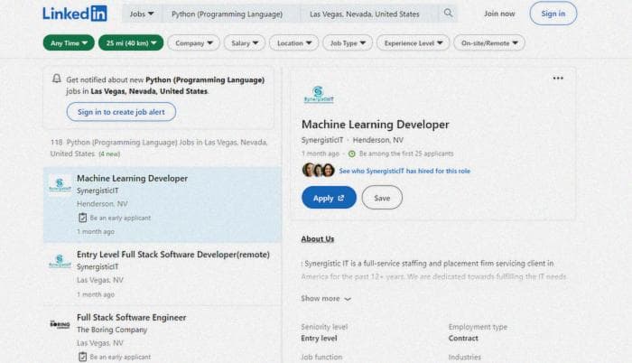The image size is (632, 363).
Task: Click the Sign in button
Action: click(x=553, y=14)
